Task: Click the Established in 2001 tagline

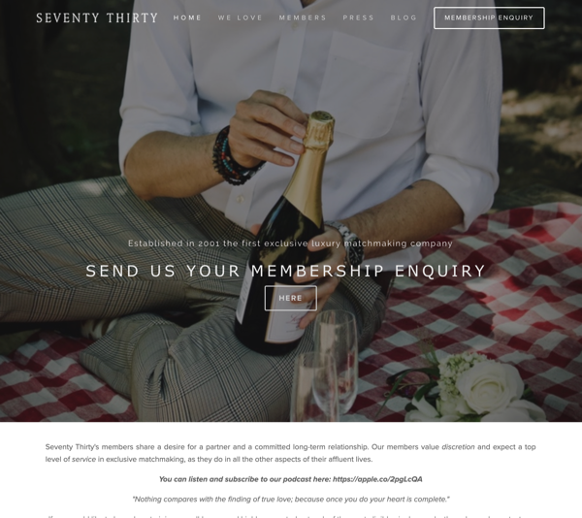Action: point(290,243)
